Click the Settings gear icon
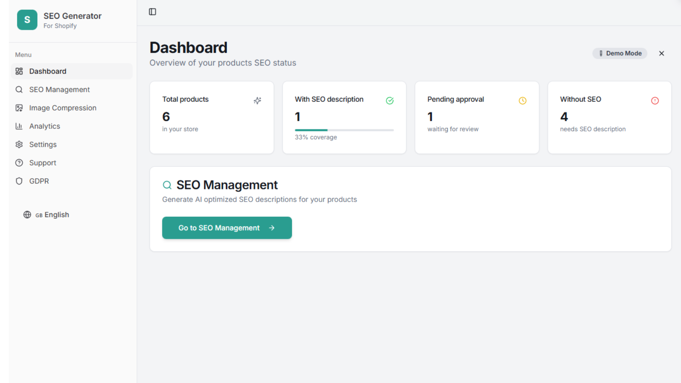Image resolution: width=681 pixels, height=383 pixels. 19,145
